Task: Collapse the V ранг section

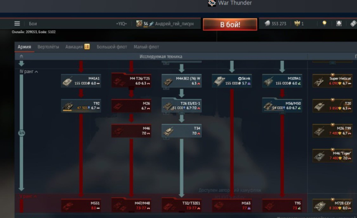Action: click(x=35, y=196)
